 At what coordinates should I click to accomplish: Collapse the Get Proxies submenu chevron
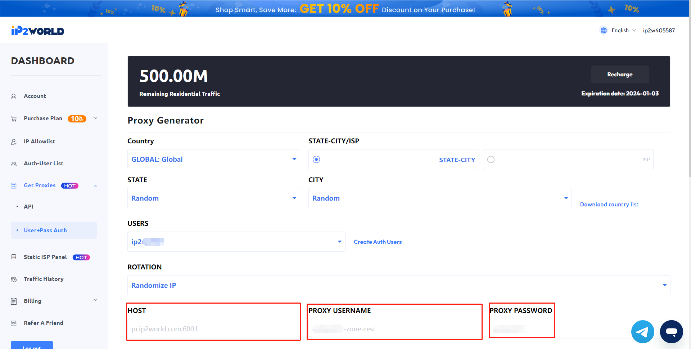96,186
